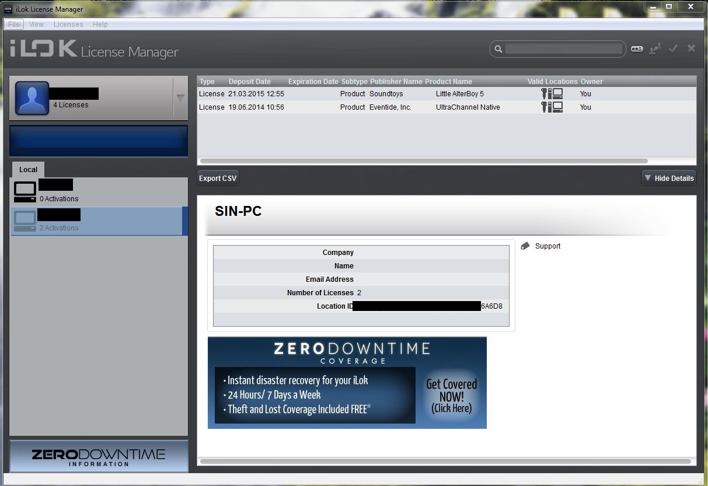Click the Company row label
The height and width of the screenshot is (486, 708).
pyautogui.click(x=338, y=253)
